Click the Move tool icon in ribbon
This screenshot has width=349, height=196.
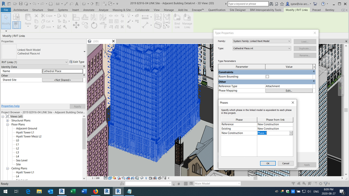coord(76,25)
